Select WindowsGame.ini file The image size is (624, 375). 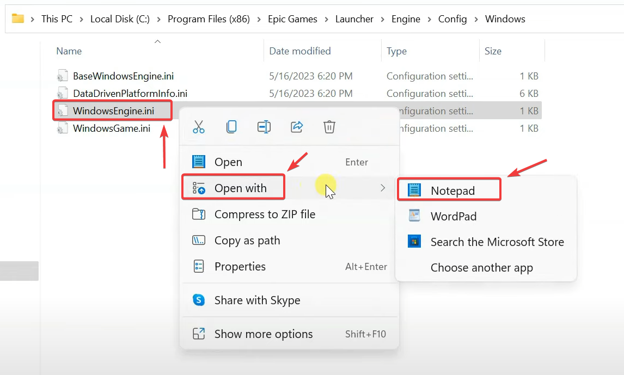(x=112, y=128)
